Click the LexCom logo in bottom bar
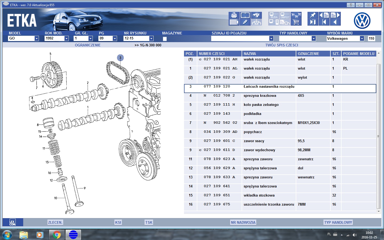This screenshot has width=384, height=240. pos(13,222)
